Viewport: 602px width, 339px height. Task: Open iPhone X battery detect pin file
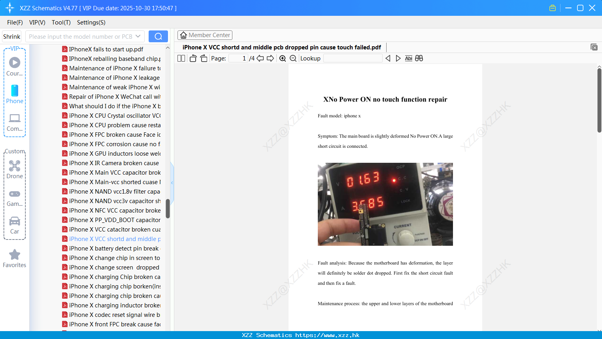pyautogui.click(x=111, y=249)
